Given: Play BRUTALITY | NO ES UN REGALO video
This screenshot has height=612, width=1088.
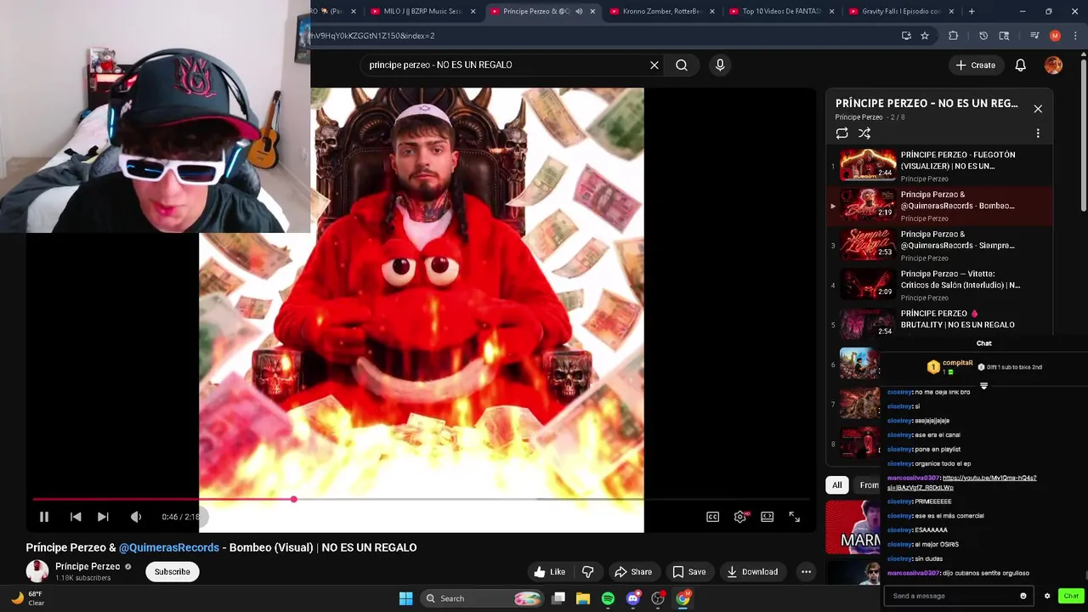Looking at the screenshot, I should 939,323.
